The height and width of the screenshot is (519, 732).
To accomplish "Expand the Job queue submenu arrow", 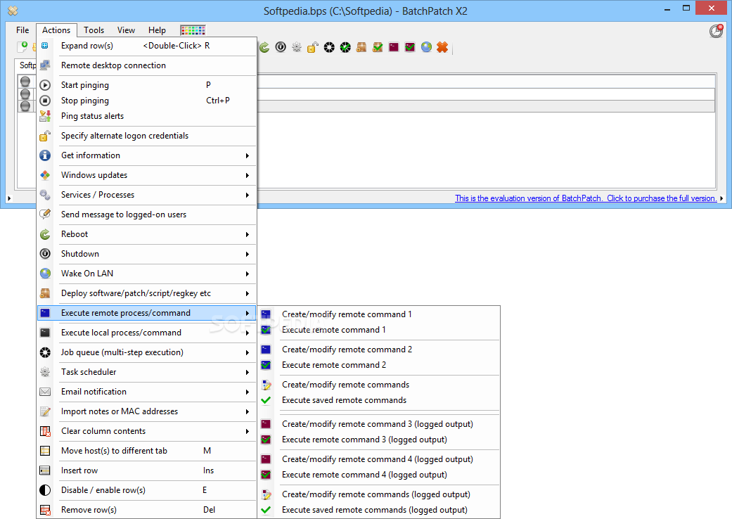I will coord(248,352).
